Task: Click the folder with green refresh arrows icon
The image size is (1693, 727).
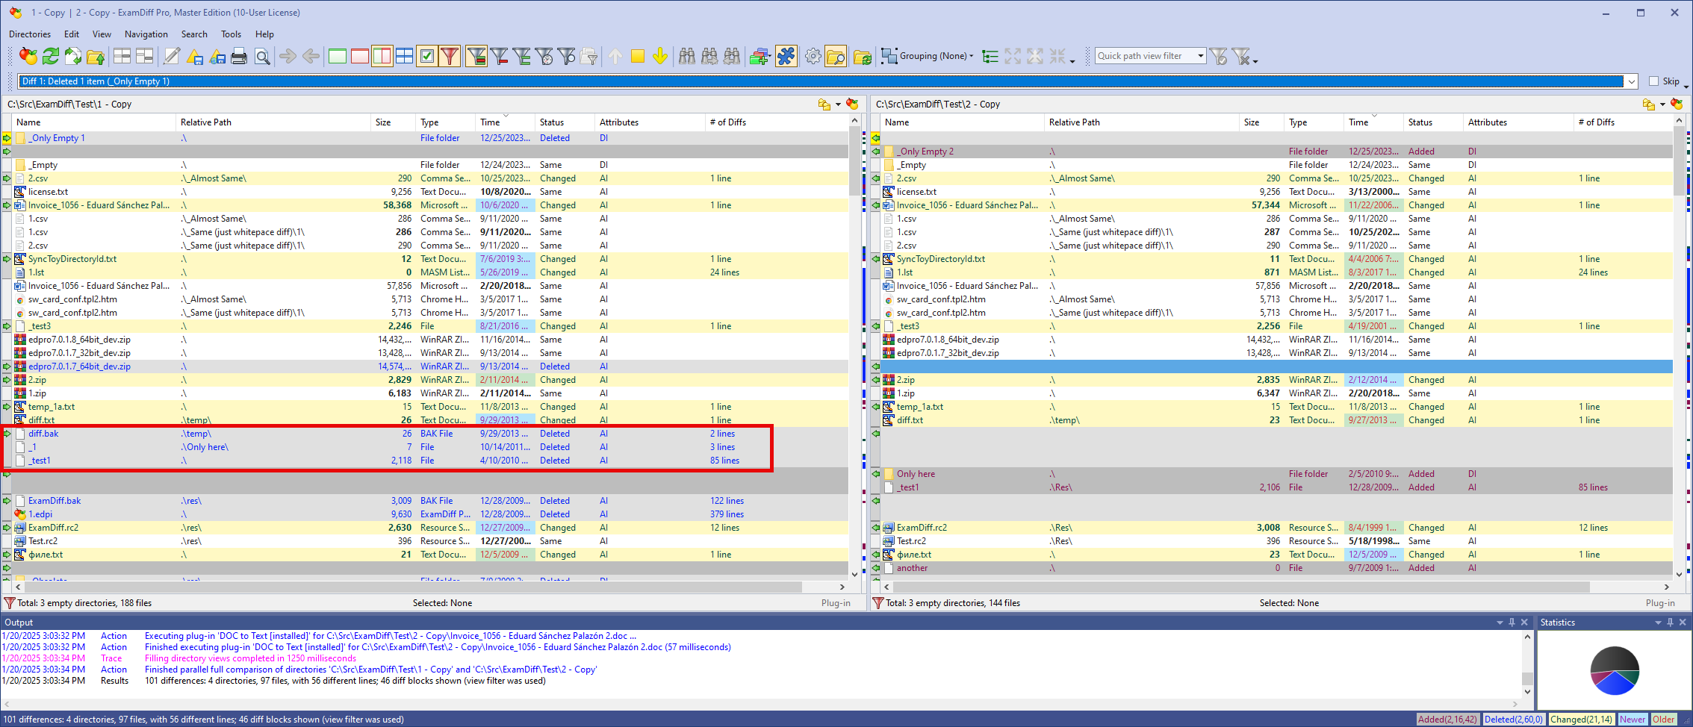Action: point(863,56)
